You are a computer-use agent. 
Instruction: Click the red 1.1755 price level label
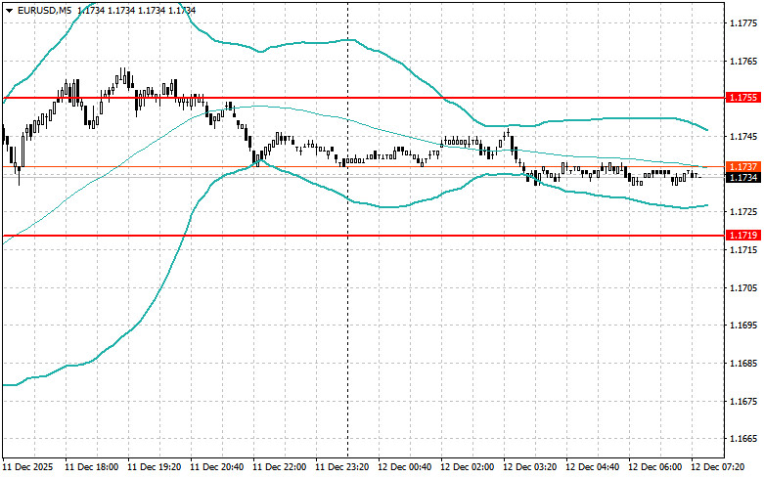pyautogui.click(x=743, y=98)
